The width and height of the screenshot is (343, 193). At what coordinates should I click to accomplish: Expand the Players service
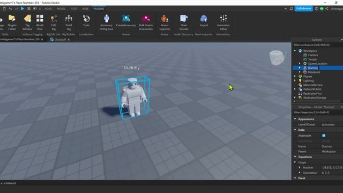[x=295, y=76]
